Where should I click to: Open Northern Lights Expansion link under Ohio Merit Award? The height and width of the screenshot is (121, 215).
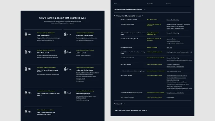pos(47,58)
